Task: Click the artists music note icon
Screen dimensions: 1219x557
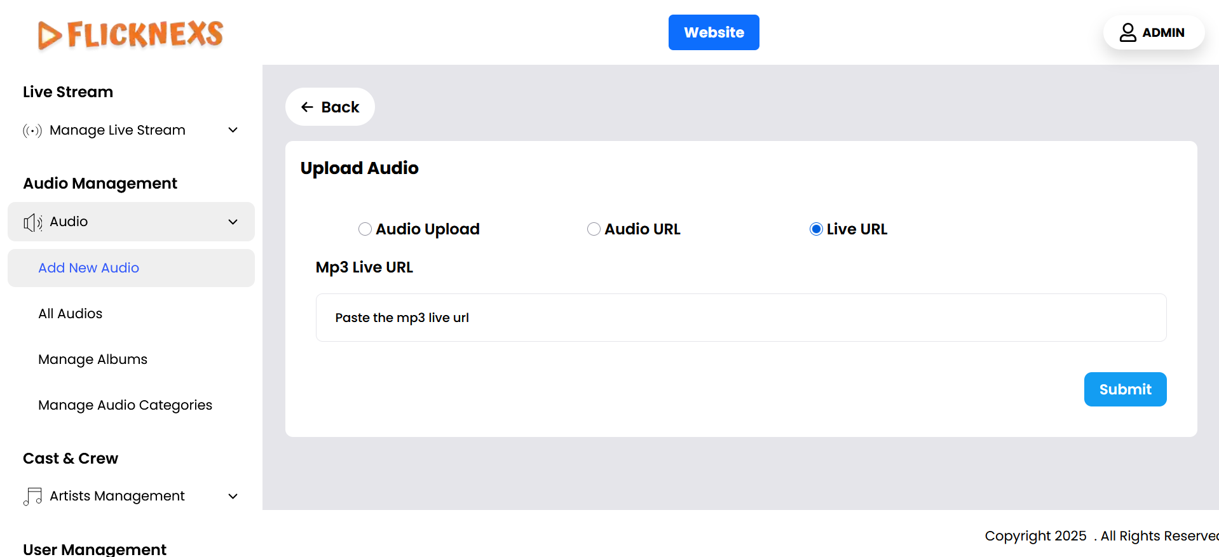Action: pyautogui.click(x=32, y=496)
